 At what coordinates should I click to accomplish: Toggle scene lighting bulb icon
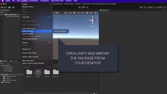74,13
